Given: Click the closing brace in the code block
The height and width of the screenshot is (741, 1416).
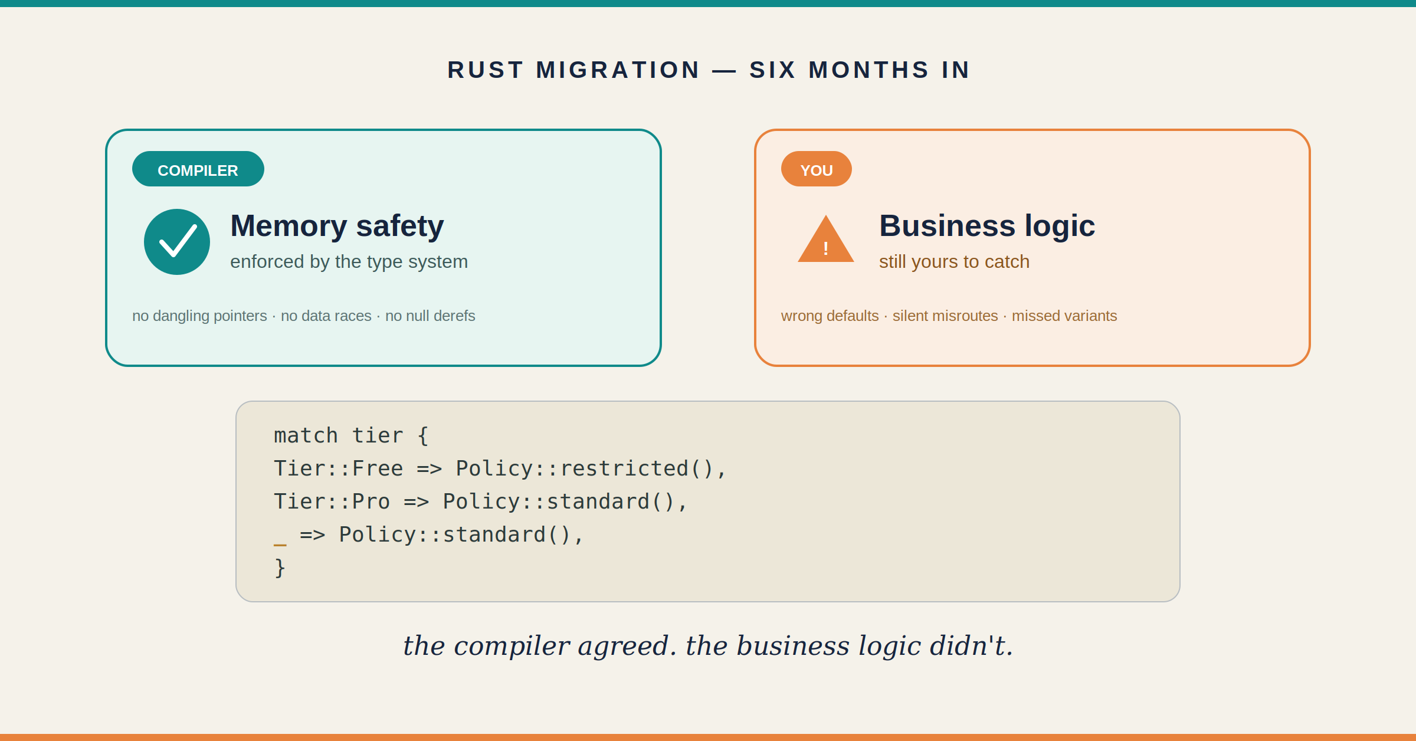Looking at the screenshot, I should (280, 568).
